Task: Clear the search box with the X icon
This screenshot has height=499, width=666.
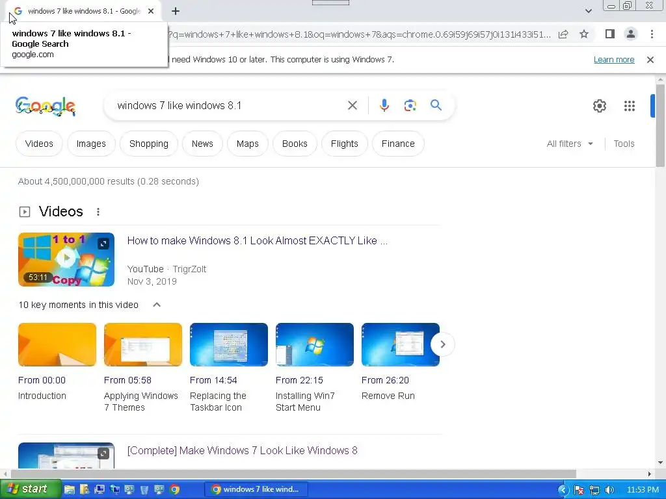Action: (x=353, y=105)
